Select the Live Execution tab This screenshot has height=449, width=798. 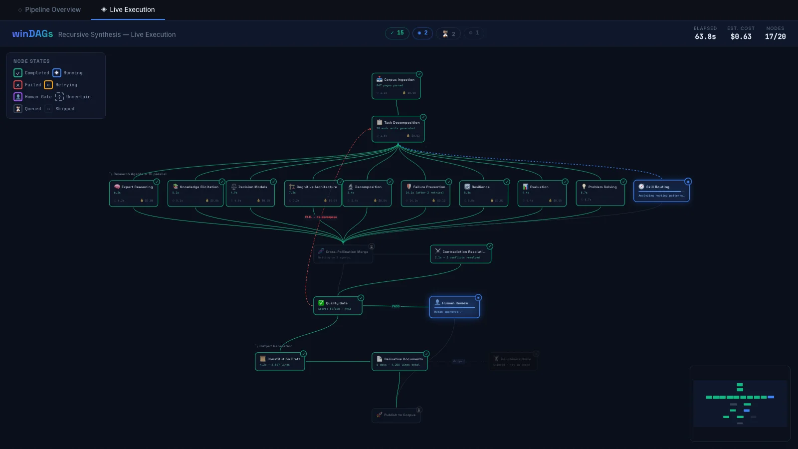click(x=128, y=9)
